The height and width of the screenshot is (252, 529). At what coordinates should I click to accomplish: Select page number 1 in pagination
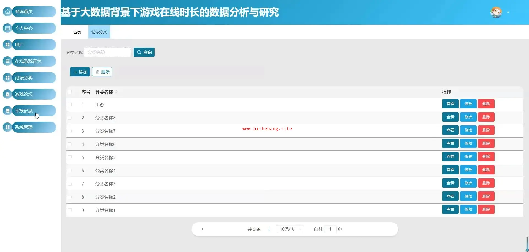click(x=269, y=229)
